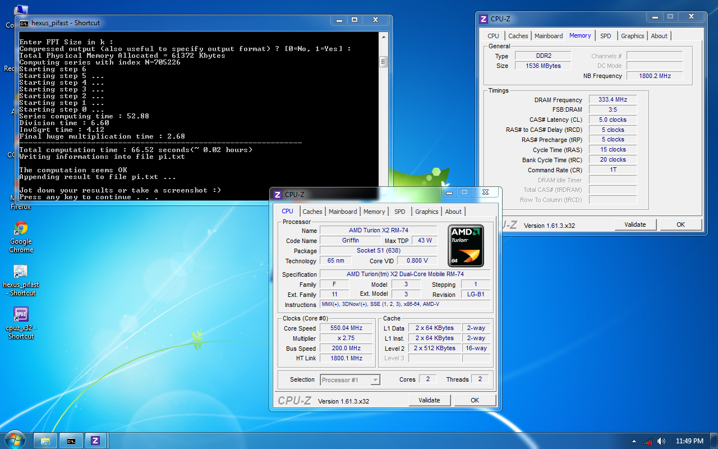This screenshot has width=718, height=449.
Task: Click OK in the front CPU-Z window
Action: point(475,400)
